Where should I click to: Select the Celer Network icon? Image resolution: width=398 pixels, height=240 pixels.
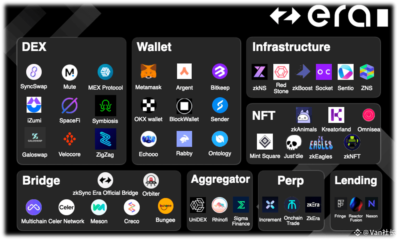pos(66,207)
